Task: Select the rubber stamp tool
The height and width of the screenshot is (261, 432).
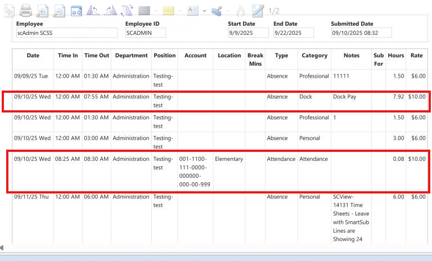Action: 217,11
